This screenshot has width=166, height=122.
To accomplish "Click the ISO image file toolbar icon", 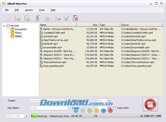I will coord(38,18).
